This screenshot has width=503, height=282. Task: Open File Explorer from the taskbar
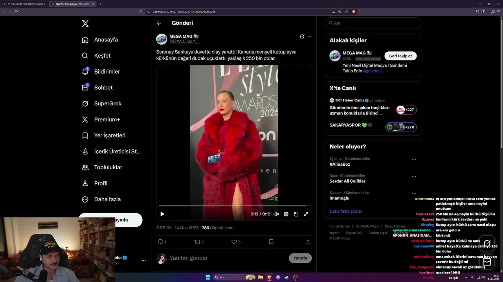point(261,277)
